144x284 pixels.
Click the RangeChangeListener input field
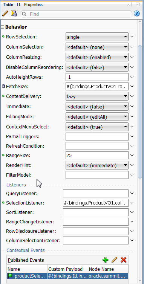tap(96, 221)
